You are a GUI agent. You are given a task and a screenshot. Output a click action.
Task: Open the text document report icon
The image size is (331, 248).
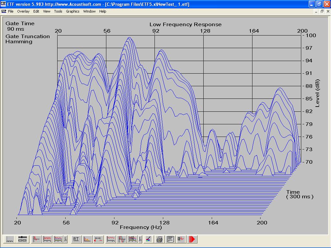tap(170, 239)
